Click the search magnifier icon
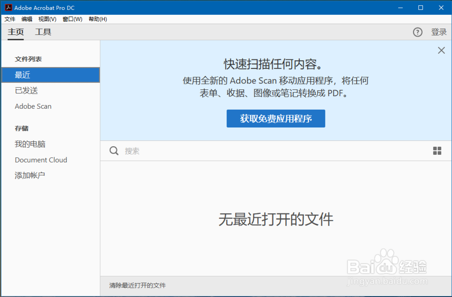 click(114, 150)
